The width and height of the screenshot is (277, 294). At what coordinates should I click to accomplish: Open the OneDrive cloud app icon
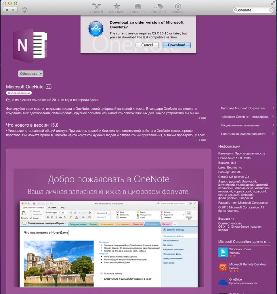click(x=223, y=282)
